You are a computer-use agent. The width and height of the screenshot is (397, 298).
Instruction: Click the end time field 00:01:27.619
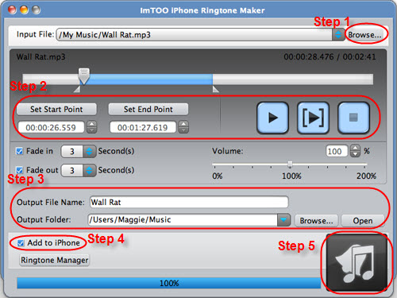143,127
